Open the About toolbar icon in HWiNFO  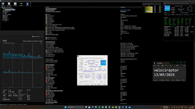tap(27, 4)
